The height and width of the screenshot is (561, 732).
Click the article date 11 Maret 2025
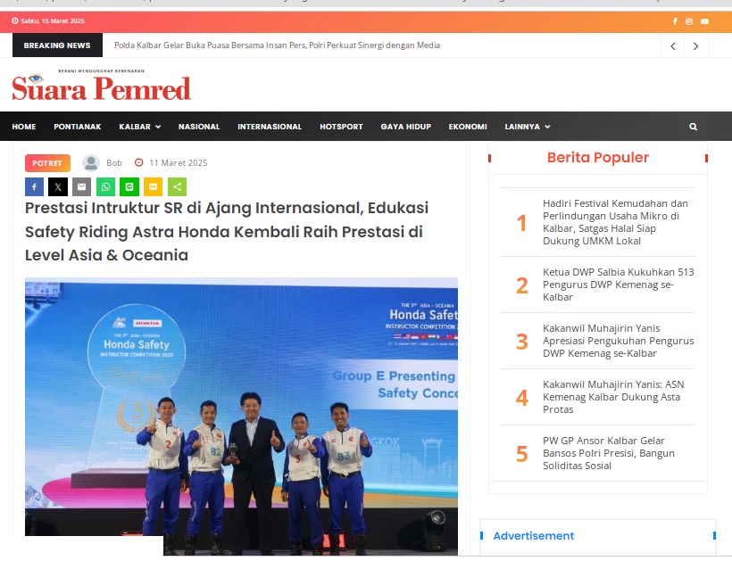click(x=179, y=162)
